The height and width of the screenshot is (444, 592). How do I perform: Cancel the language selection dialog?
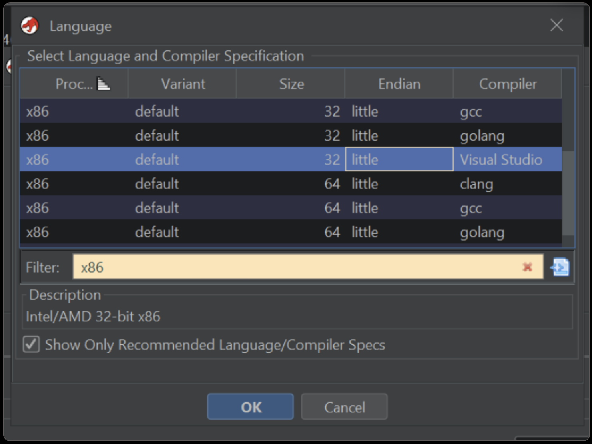(x=344, y=407)
